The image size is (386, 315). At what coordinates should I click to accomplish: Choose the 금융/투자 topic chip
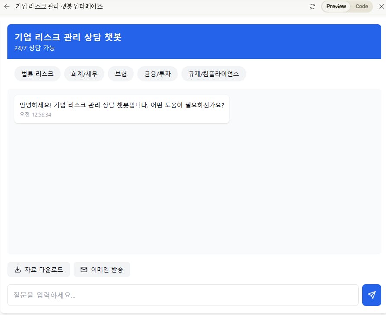158,74
